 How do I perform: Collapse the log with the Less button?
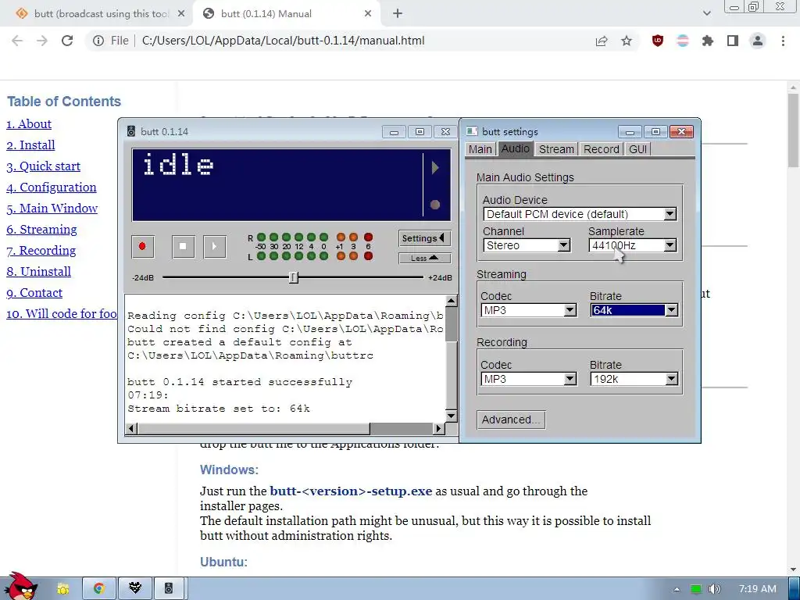tap(424, 258)
